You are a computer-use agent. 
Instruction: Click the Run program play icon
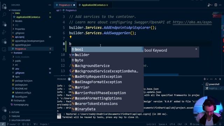209,5
